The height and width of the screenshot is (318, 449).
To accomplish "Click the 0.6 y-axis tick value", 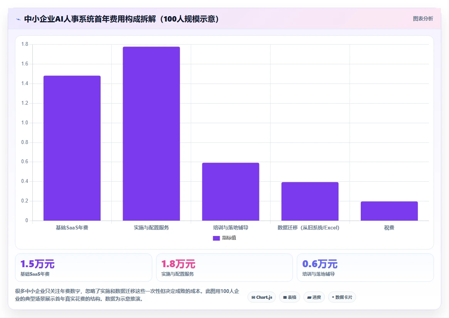I will point(25,162).
